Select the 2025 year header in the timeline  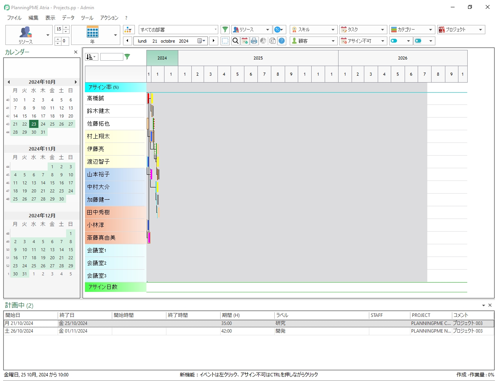pos(258,58)
